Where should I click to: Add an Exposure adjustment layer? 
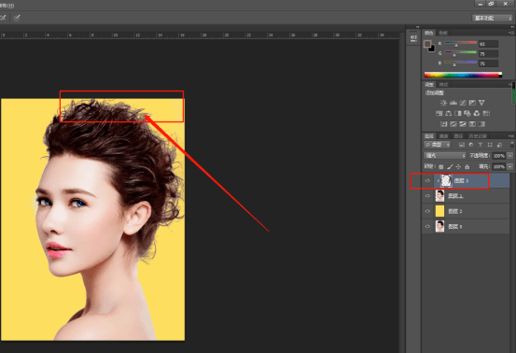472,103
